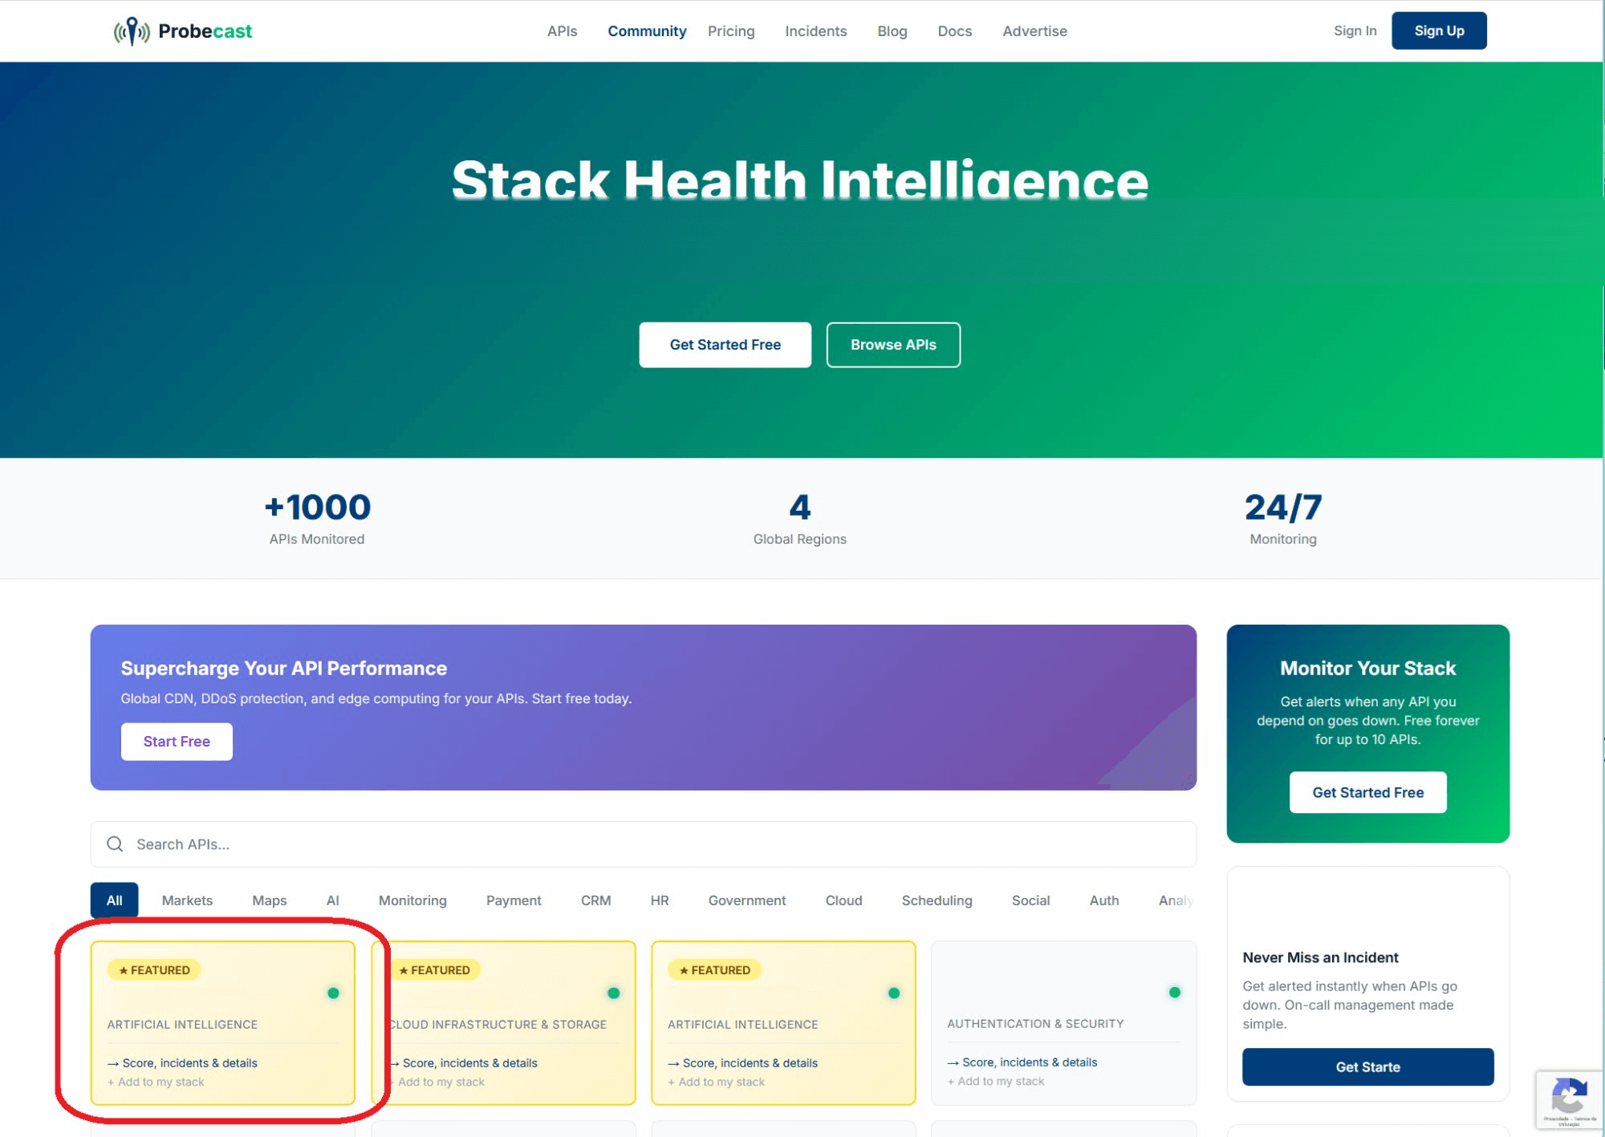Screen dimensions: 1605x1137
Task: Click the green status dot on the circled AI card
Action: coord(334,993)
